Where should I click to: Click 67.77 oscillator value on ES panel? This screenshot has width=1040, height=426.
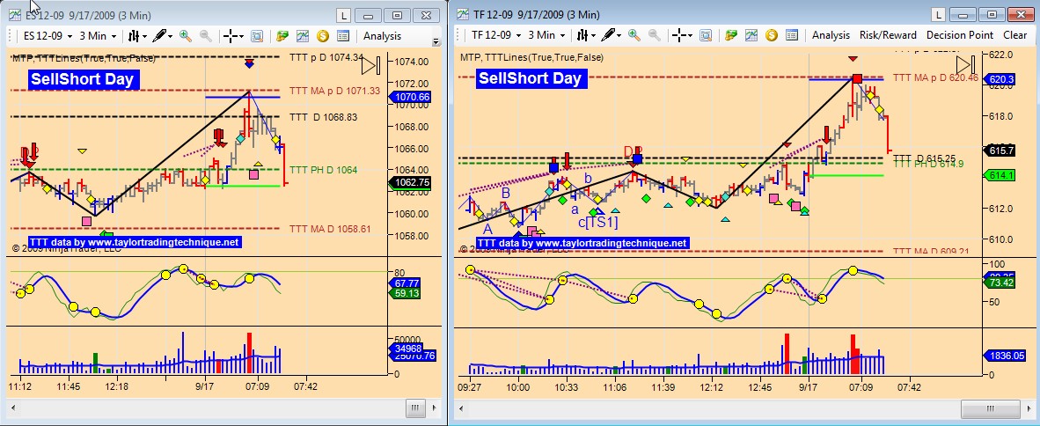click(x=403, y=283)
